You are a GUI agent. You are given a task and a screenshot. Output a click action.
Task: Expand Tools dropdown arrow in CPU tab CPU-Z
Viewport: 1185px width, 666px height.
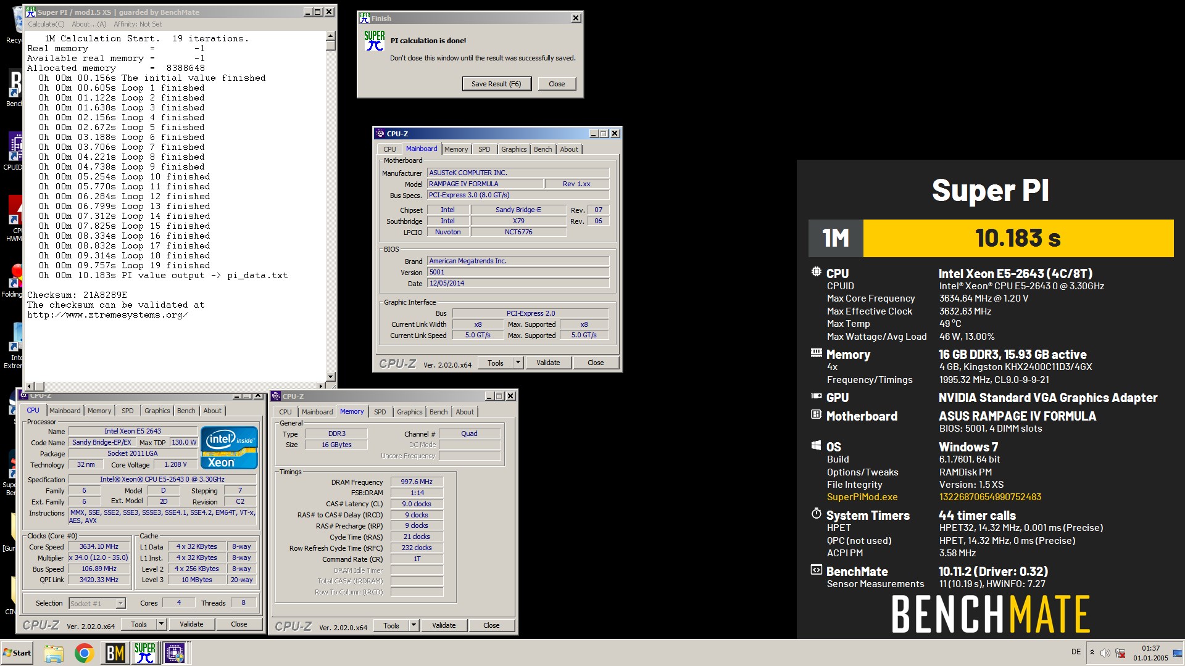point(162,624)
